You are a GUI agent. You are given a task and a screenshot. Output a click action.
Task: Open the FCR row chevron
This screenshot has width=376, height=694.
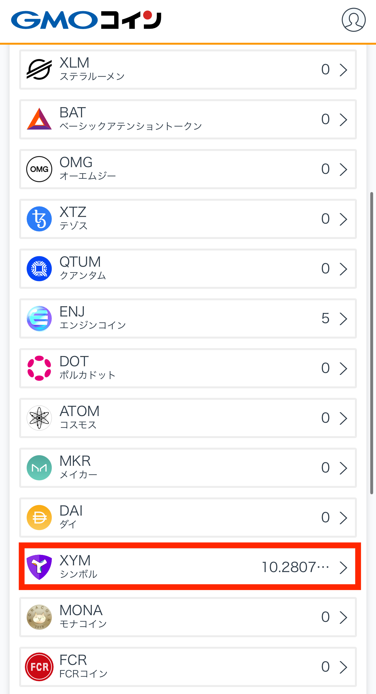tap(343, 667)
